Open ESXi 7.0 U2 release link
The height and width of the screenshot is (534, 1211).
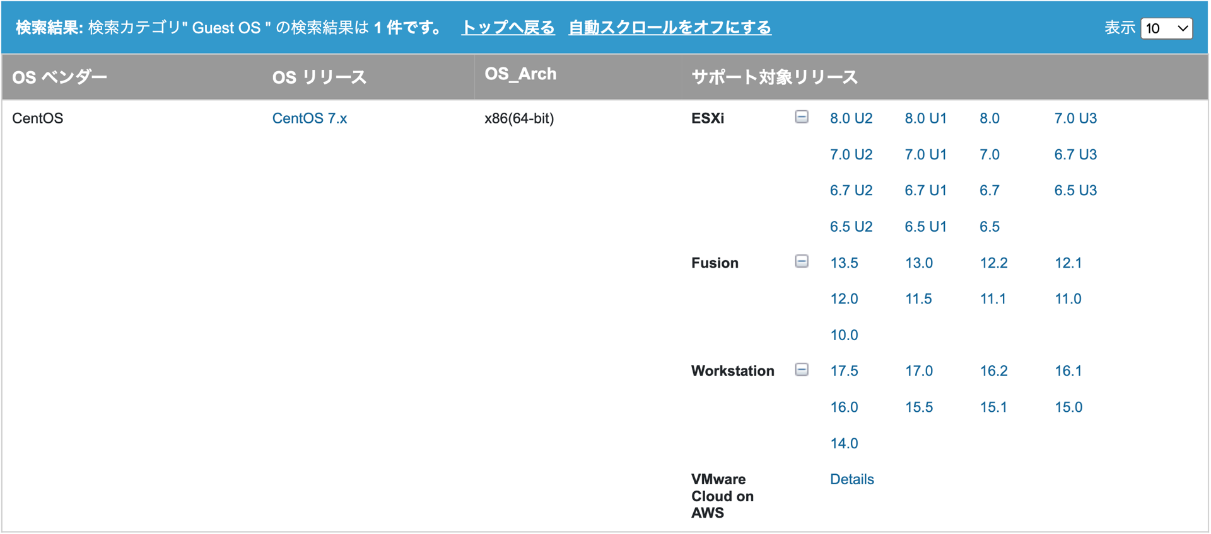point(851,154)
